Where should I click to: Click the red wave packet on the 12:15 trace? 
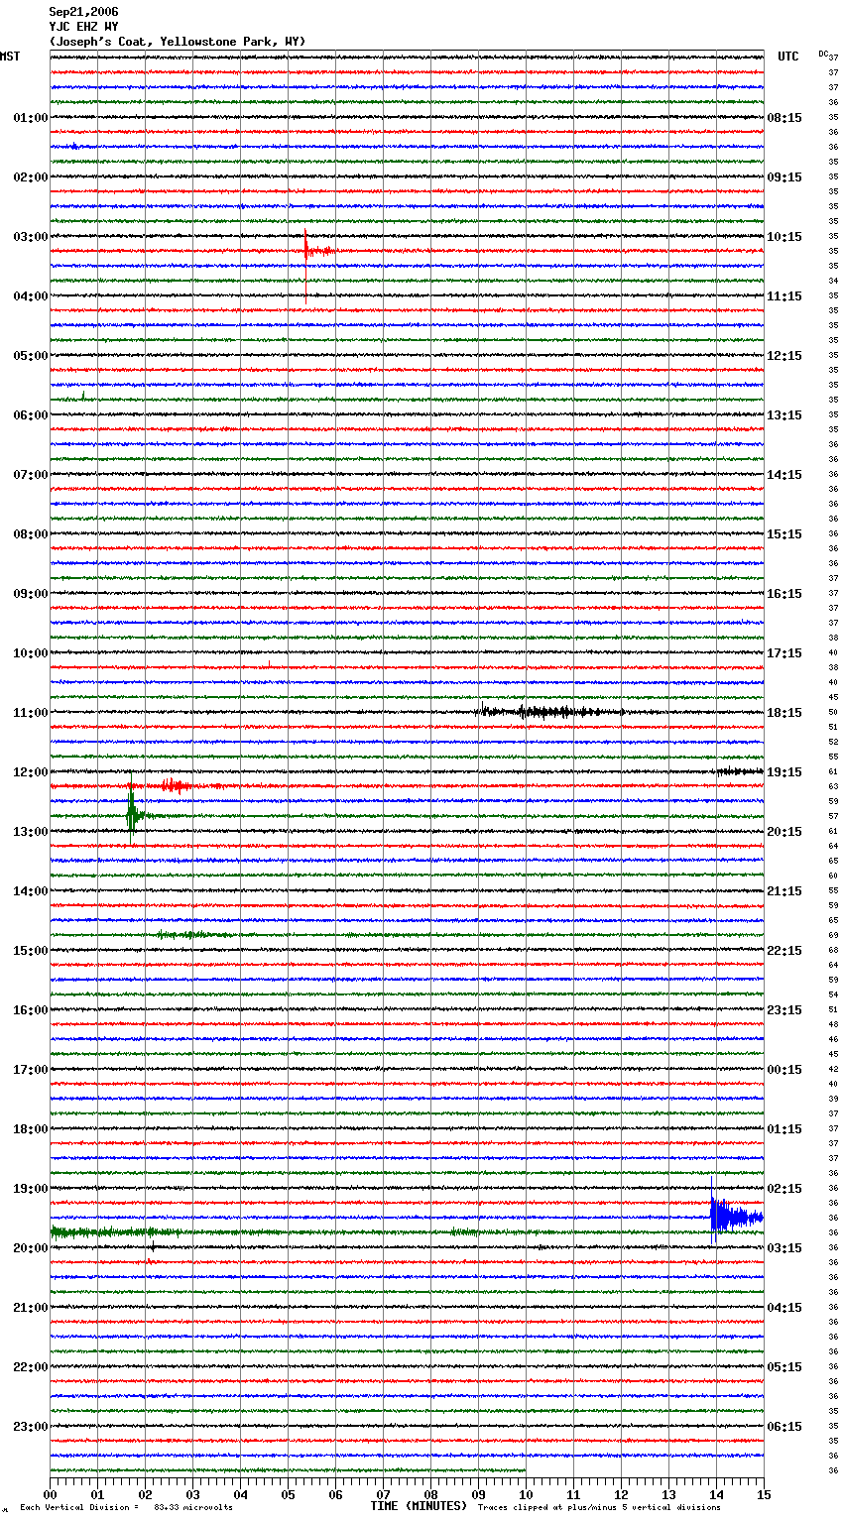point(177,786)
